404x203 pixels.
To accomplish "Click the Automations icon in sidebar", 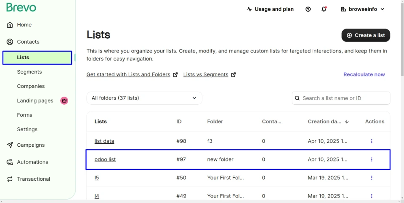I will [10, 162].
